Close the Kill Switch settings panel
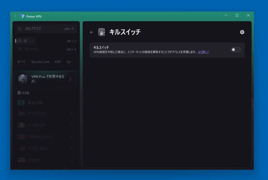Viewport: 268px width, 180px height. point(242,32)
